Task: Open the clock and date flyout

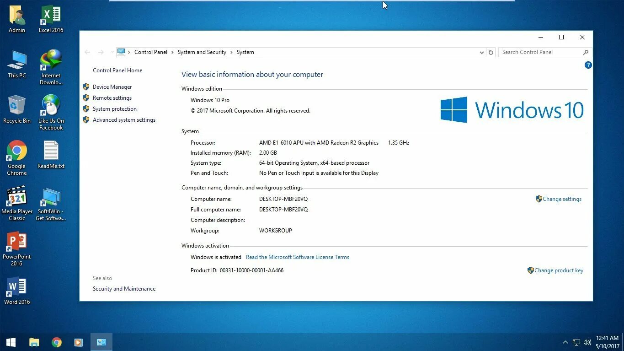Action: click(608, 342)
